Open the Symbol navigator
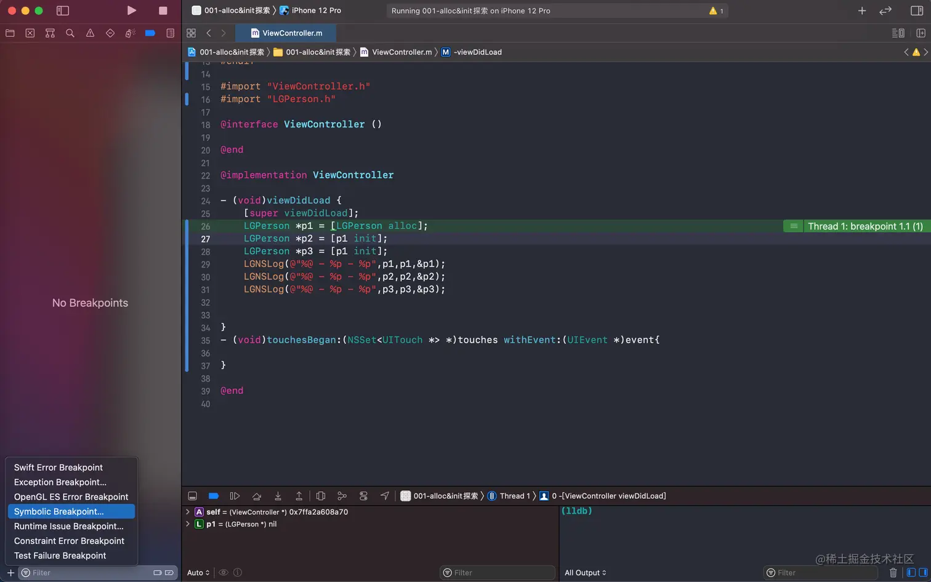 (x=50, y=33)
